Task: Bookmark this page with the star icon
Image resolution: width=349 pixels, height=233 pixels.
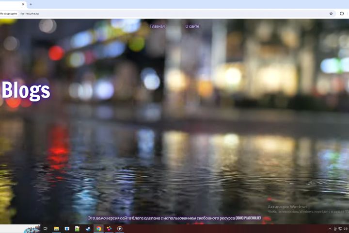Action: (331, 14)
